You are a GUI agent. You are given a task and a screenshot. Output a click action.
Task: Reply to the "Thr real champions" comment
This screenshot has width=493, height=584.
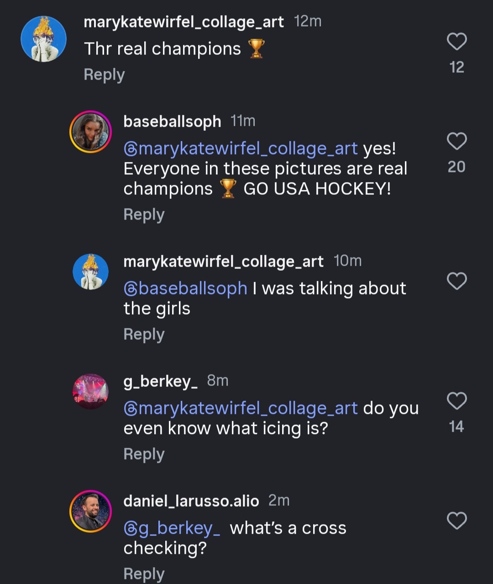(104, 75)
